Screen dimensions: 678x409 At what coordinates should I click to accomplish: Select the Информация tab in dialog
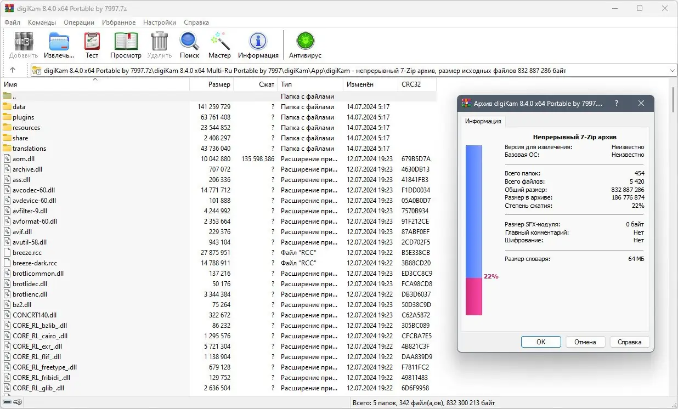click(483, 121)
